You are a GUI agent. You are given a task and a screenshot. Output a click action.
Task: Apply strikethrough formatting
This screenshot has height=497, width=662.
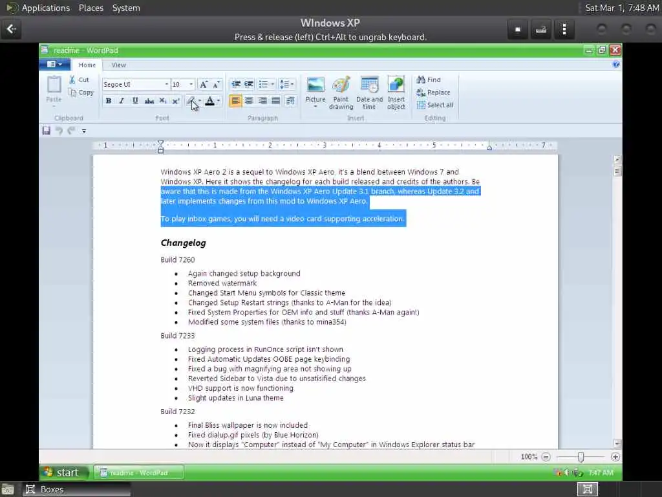click(x=149, y=101)
